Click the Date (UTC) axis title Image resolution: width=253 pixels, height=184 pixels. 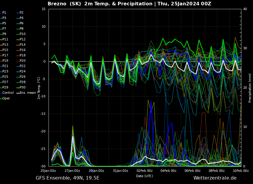tap(144, 176)
